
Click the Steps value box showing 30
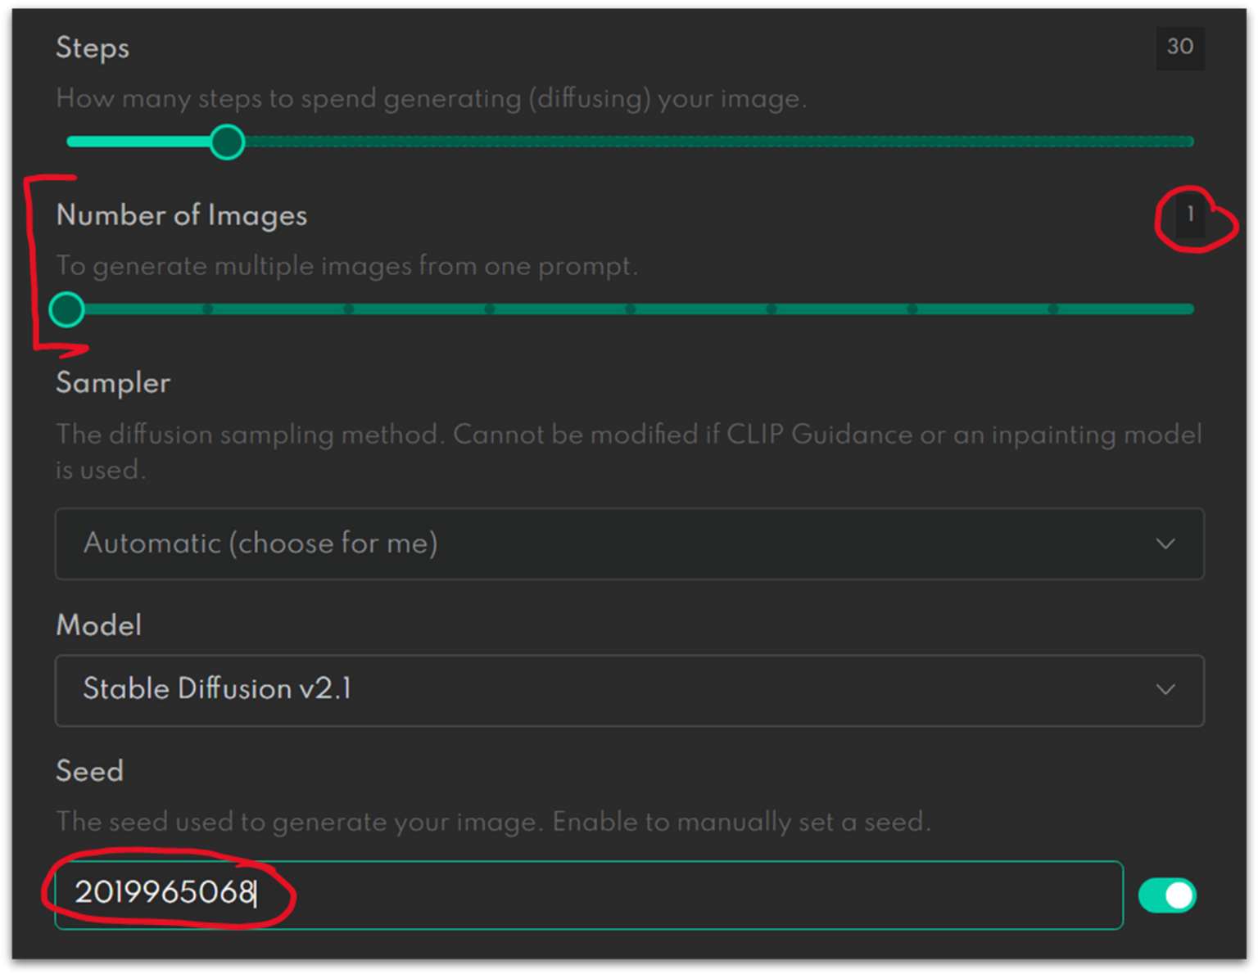tap(1179, 47)
